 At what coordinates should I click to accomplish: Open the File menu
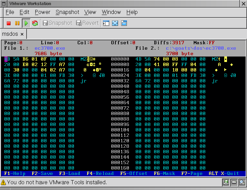point(10,12)
